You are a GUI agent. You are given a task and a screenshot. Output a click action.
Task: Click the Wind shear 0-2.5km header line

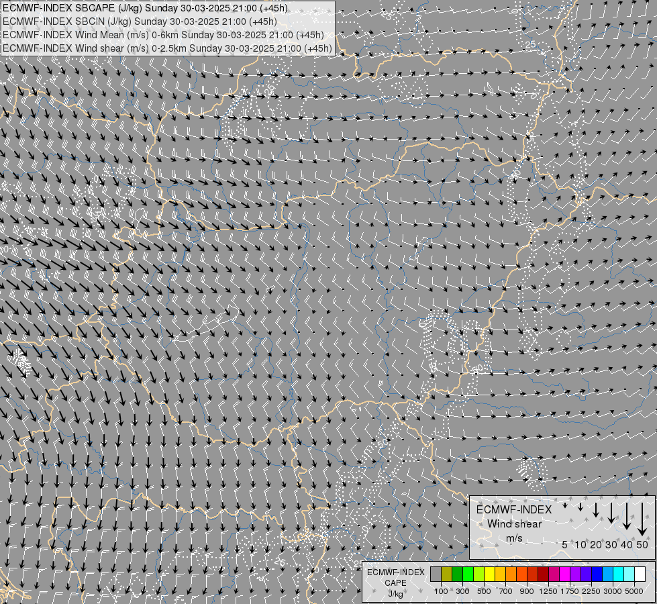coord(167,48)
